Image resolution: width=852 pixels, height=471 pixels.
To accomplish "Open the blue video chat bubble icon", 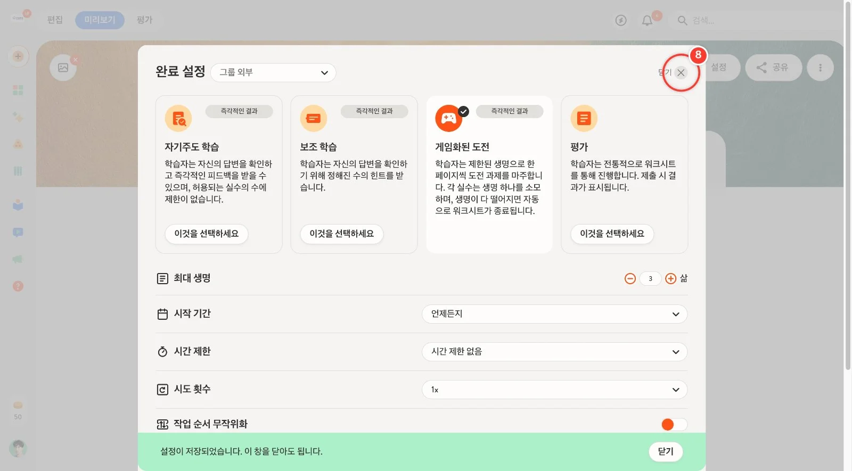I will point(18,233).
